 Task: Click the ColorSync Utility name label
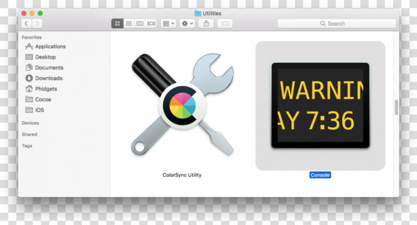pyautogui.click(x=182, y=175)
